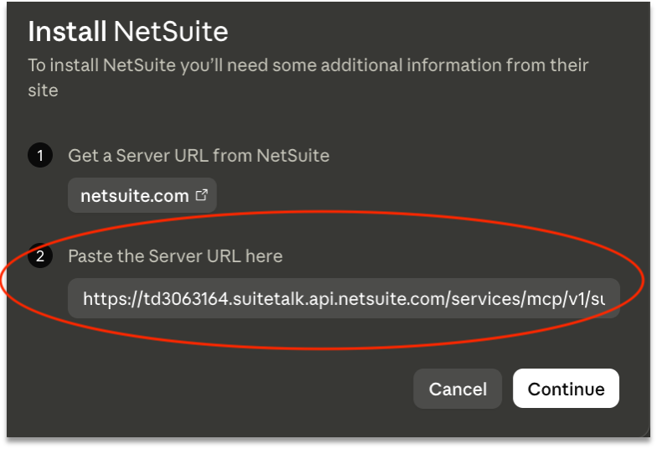657x449 pixels.
Task: Focus the Server URL input field
Action: (x=344, y=298)
